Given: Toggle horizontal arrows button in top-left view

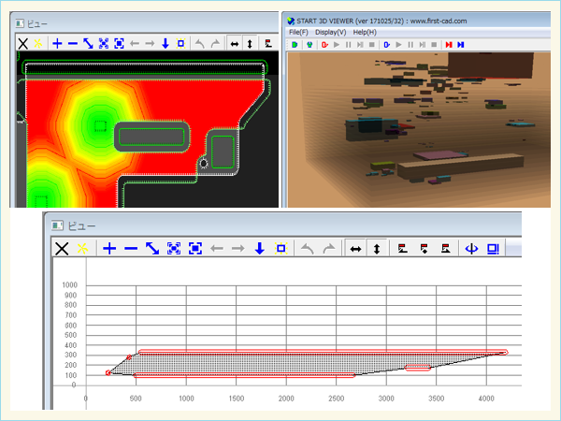Looking at the screenshot, I should point(233,43).
